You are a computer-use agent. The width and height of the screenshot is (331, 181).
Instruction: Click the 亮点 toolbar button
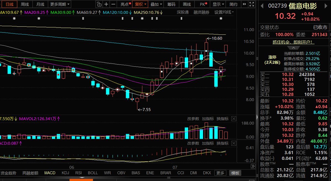(x=125, y=4)
